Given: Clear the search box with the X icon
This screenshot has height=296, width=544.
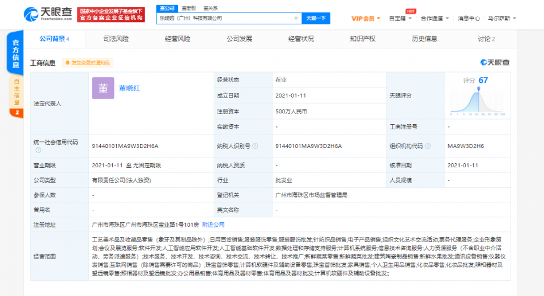Looking at the screenshot, I should (296, 18).
